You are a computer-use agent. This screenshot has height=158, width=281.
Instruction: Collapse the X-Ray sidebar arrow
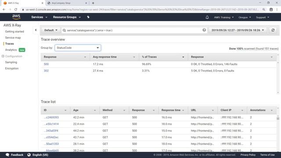[36, 30]
